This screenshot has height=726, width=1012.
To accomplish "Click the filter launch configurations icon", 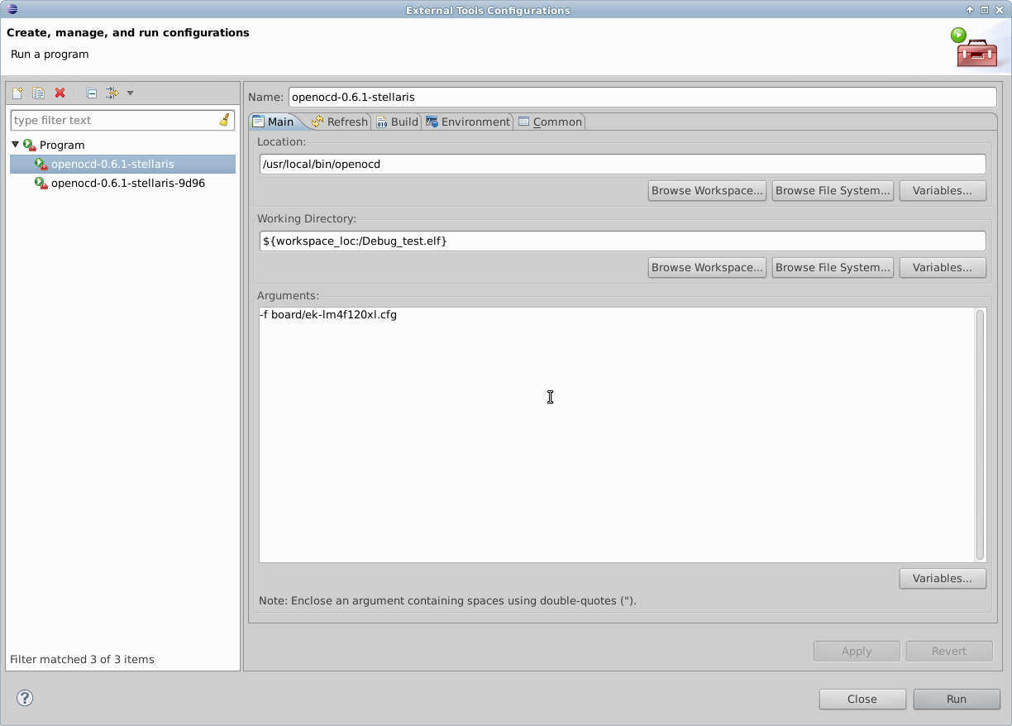I will coord(112,93).
